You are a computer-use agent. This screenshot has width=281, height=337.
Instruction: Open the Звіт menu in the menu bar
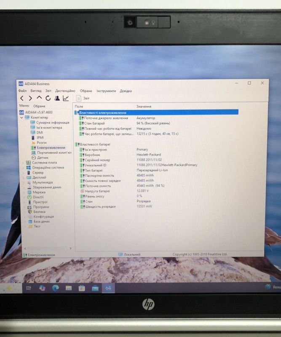(x=48, y=91)
